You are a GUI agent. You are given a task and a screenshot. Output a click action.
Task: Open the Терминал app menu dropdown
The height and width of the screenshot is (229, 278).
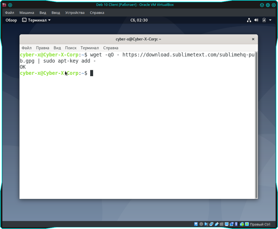click(x=36, y=20)
